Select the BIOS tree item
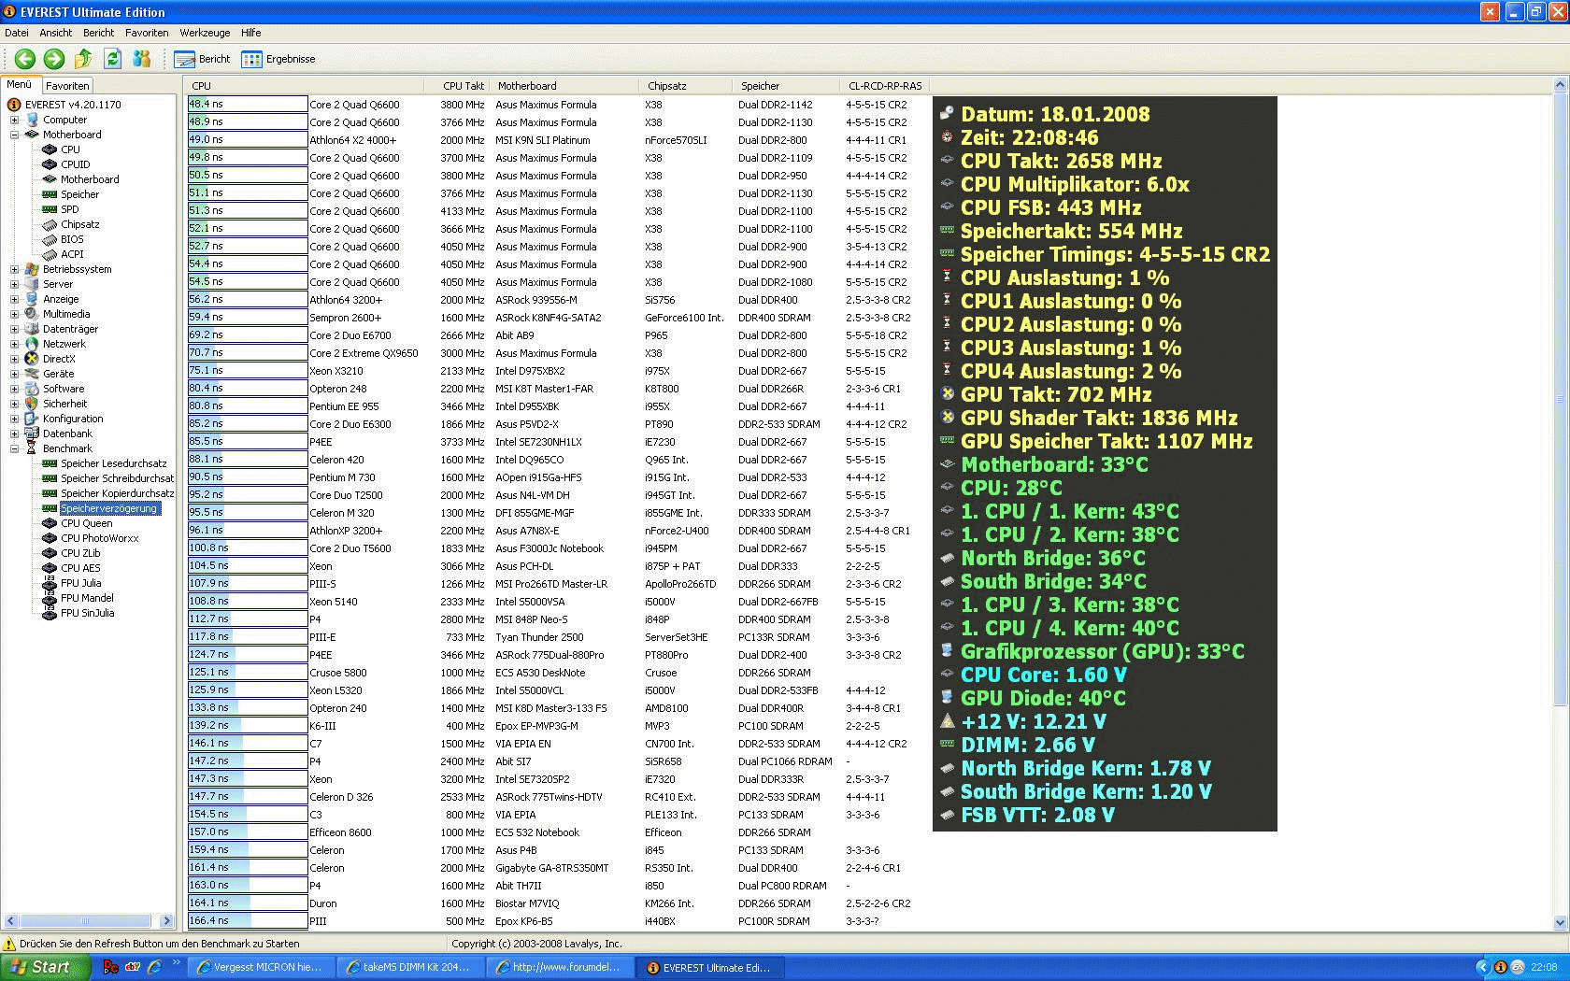The image size is (1570, 981). tap(72, 239)
